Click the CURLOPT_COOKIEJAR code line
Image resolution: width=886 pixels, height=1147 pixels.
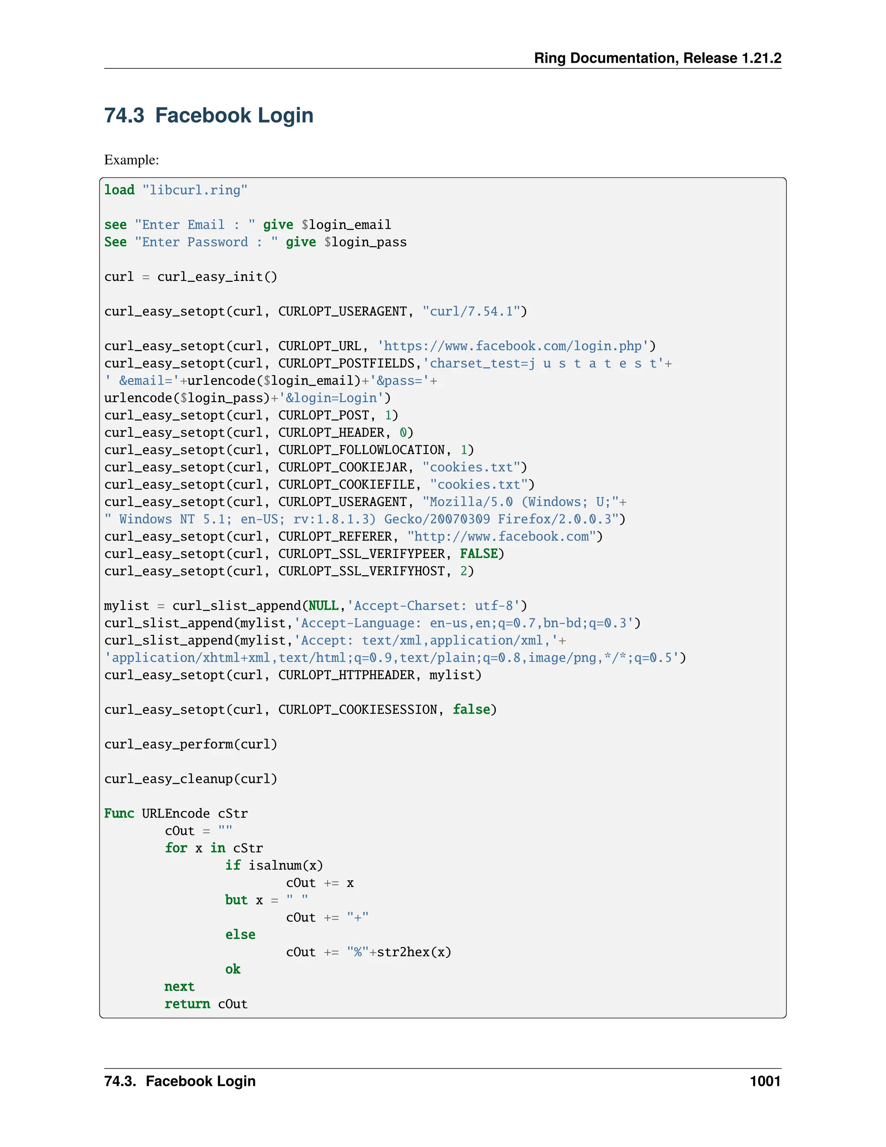coord(315,467)
